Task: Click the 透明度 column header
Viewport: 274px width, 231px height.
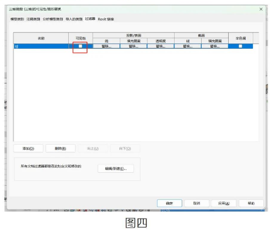Action: [x=161, y=41]
